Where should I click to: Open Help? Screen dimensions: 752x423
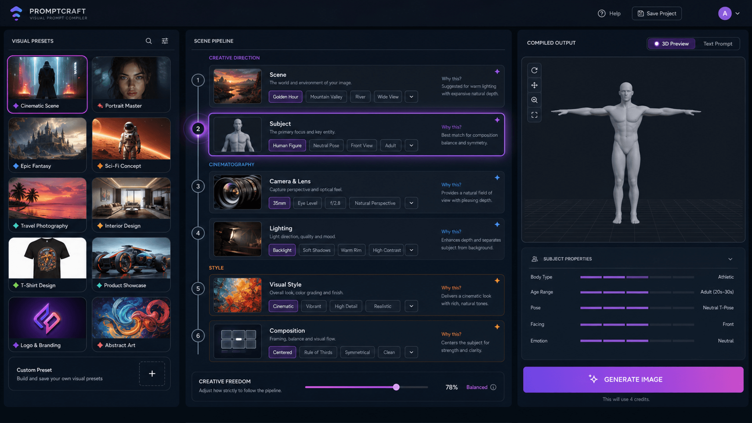pos(610,14)
